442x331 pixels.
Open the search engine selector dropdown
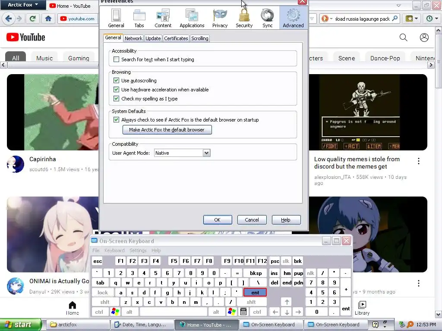[x=327, y=19]
